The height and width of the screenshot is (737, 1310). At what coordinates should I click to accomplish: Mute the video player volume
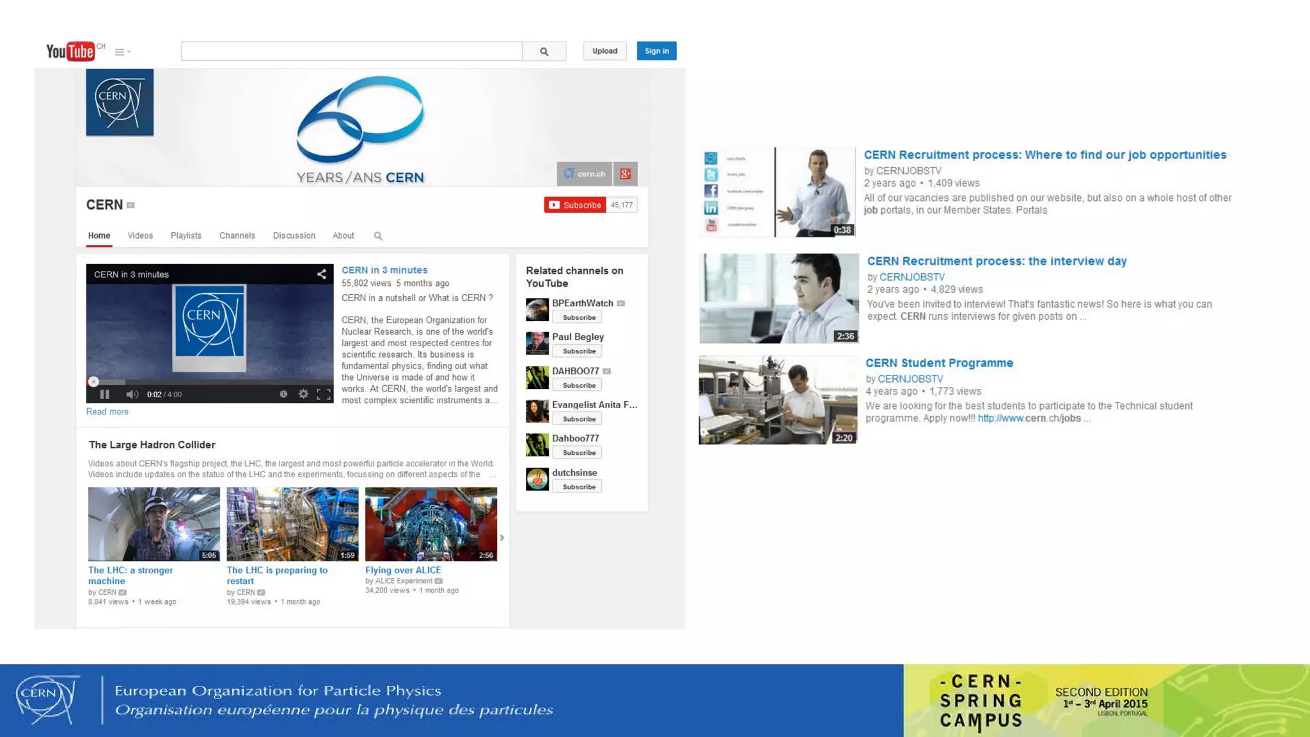pos(132,395)
